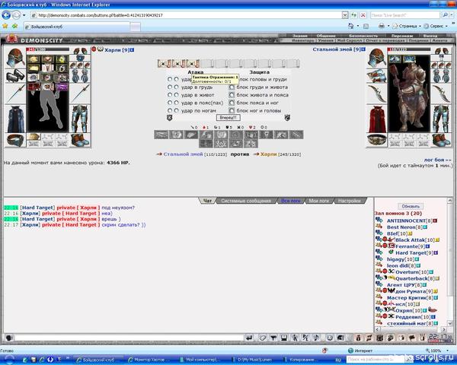Click the smiley emoticons icon
The image size is (457, 365).
[x=330, y=338]
